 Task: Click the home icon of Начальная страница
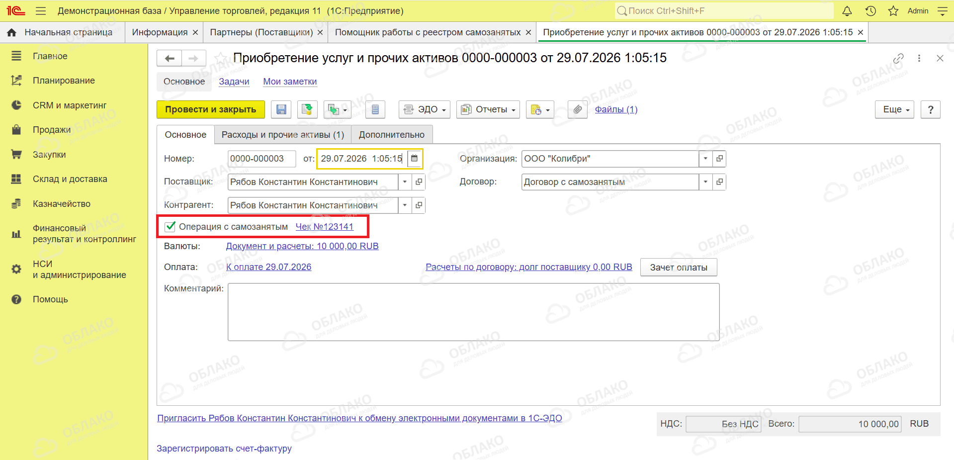click(12, 32)
